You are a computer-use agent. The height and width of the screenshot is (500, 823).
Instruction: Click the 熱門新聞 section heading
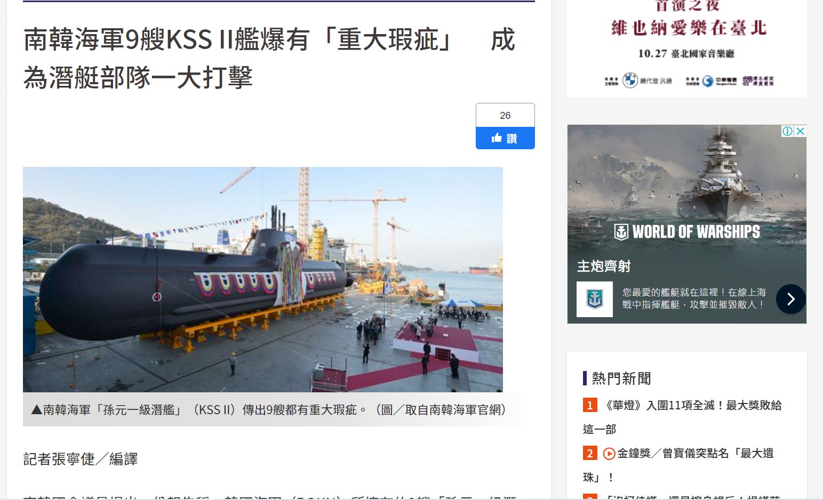(x=621, y=378)
